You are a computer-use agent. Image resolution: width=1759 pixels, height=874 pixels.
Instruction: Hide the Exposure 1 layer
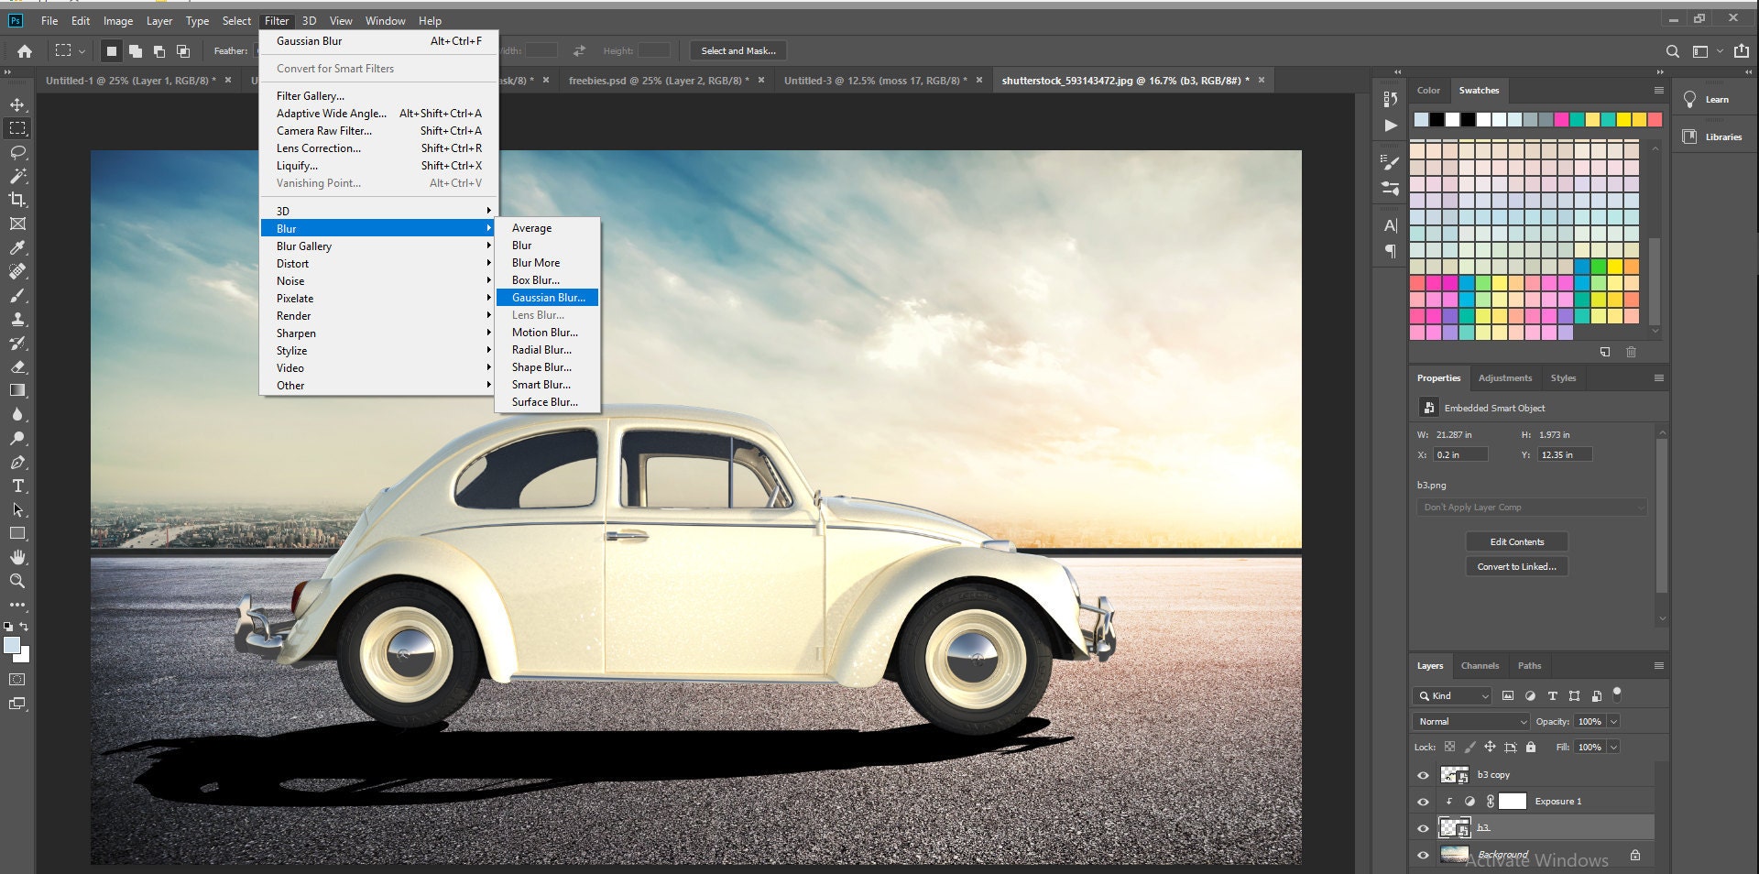point(1423,802)
